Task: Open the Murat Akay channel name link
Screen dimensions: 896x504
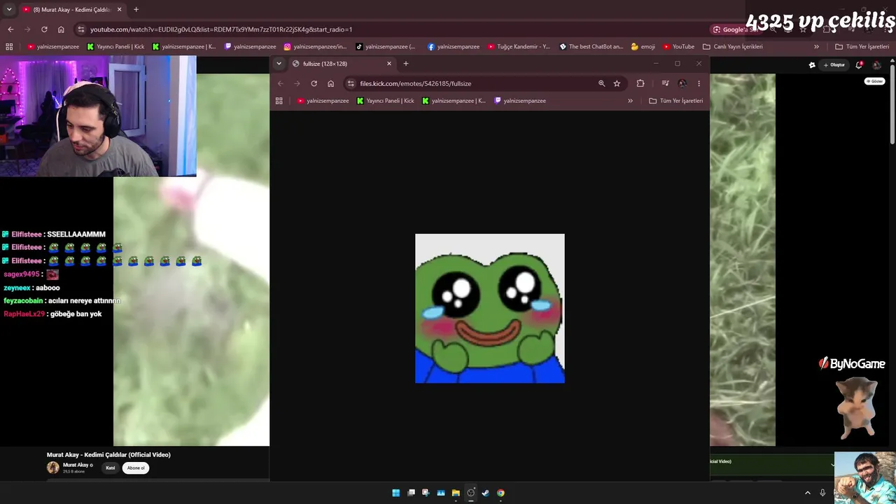Action: [x=76, y=465]
